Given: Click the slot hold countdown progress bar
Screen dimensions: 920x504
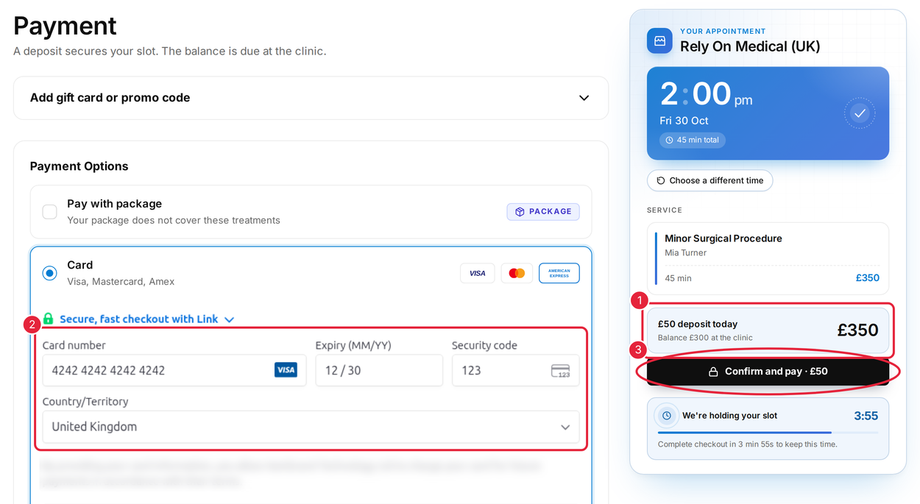Looking at the screenshot, I should (x=768, y=433).
